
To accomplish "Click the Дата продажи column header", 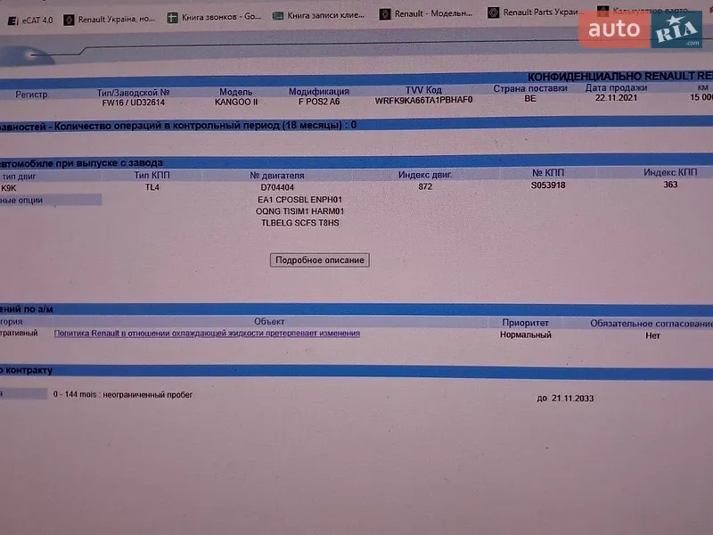I will coord(616,87).
